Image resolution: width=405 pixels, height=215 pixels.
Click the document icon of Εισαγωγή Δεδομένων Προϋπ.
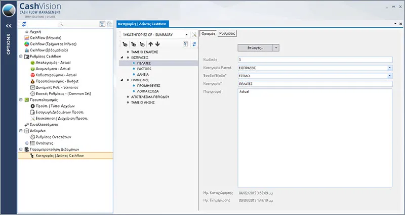(32, 112)
